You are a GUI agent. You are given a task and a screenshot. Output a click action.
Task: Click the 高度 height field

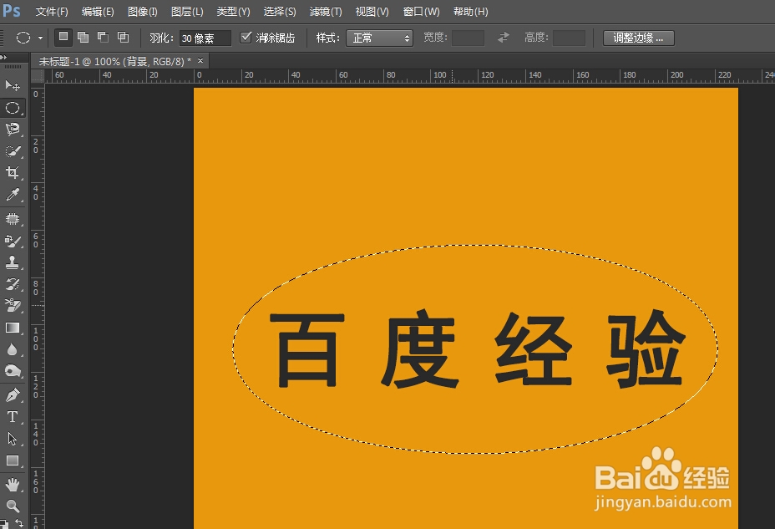point(569,38)
